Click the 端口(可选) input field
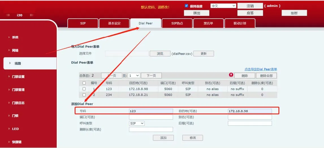324x148 pixels. [x=151, y=117]
